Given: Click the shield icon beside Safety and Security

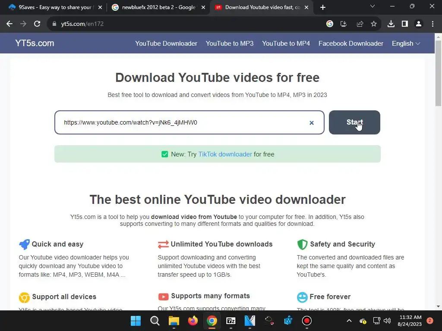Looking at the screenshot, I should point(302,244).
